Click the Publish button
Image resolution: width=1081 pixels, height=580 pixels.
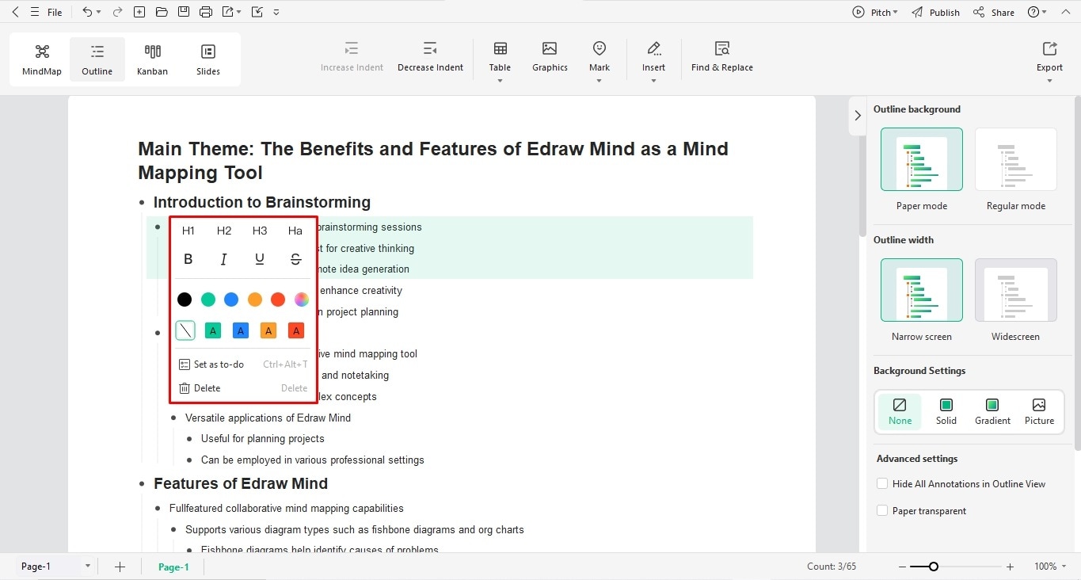click(x=935, y=12)
